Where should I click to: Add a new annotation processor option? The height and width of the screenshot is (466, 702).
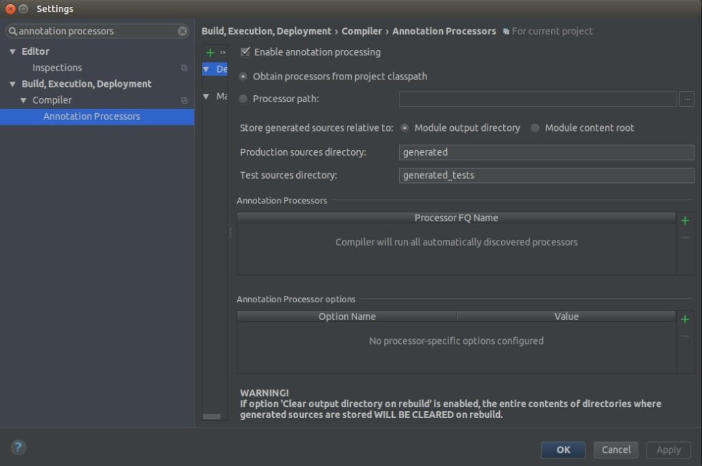pos(683,319)
